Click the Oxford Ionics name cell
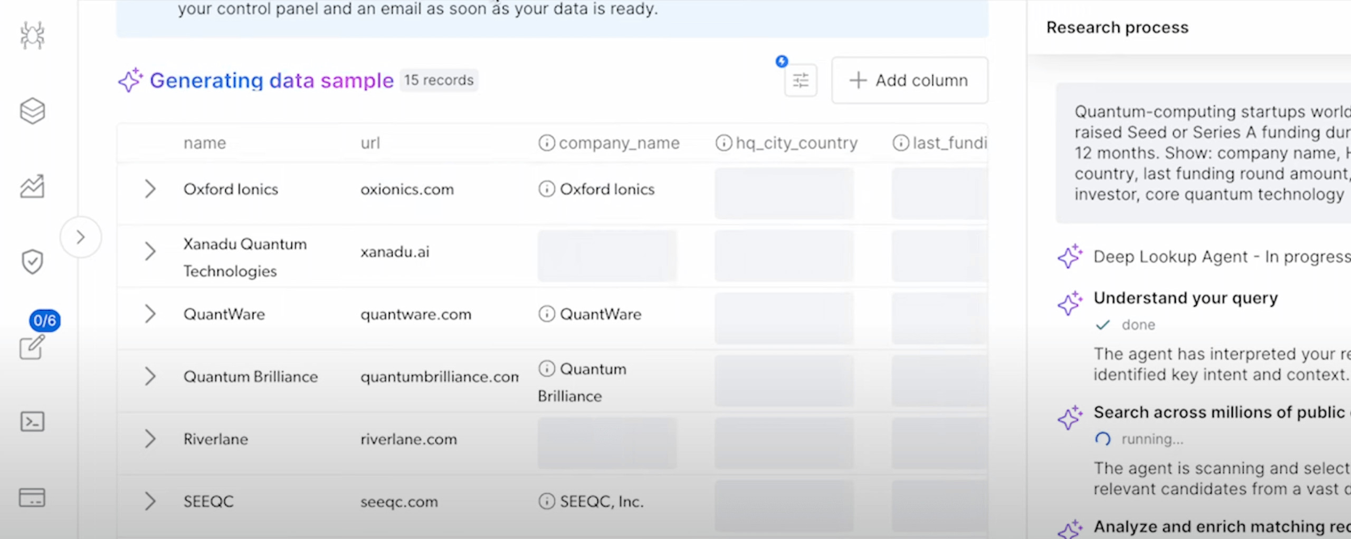 (x=231, y=189)
